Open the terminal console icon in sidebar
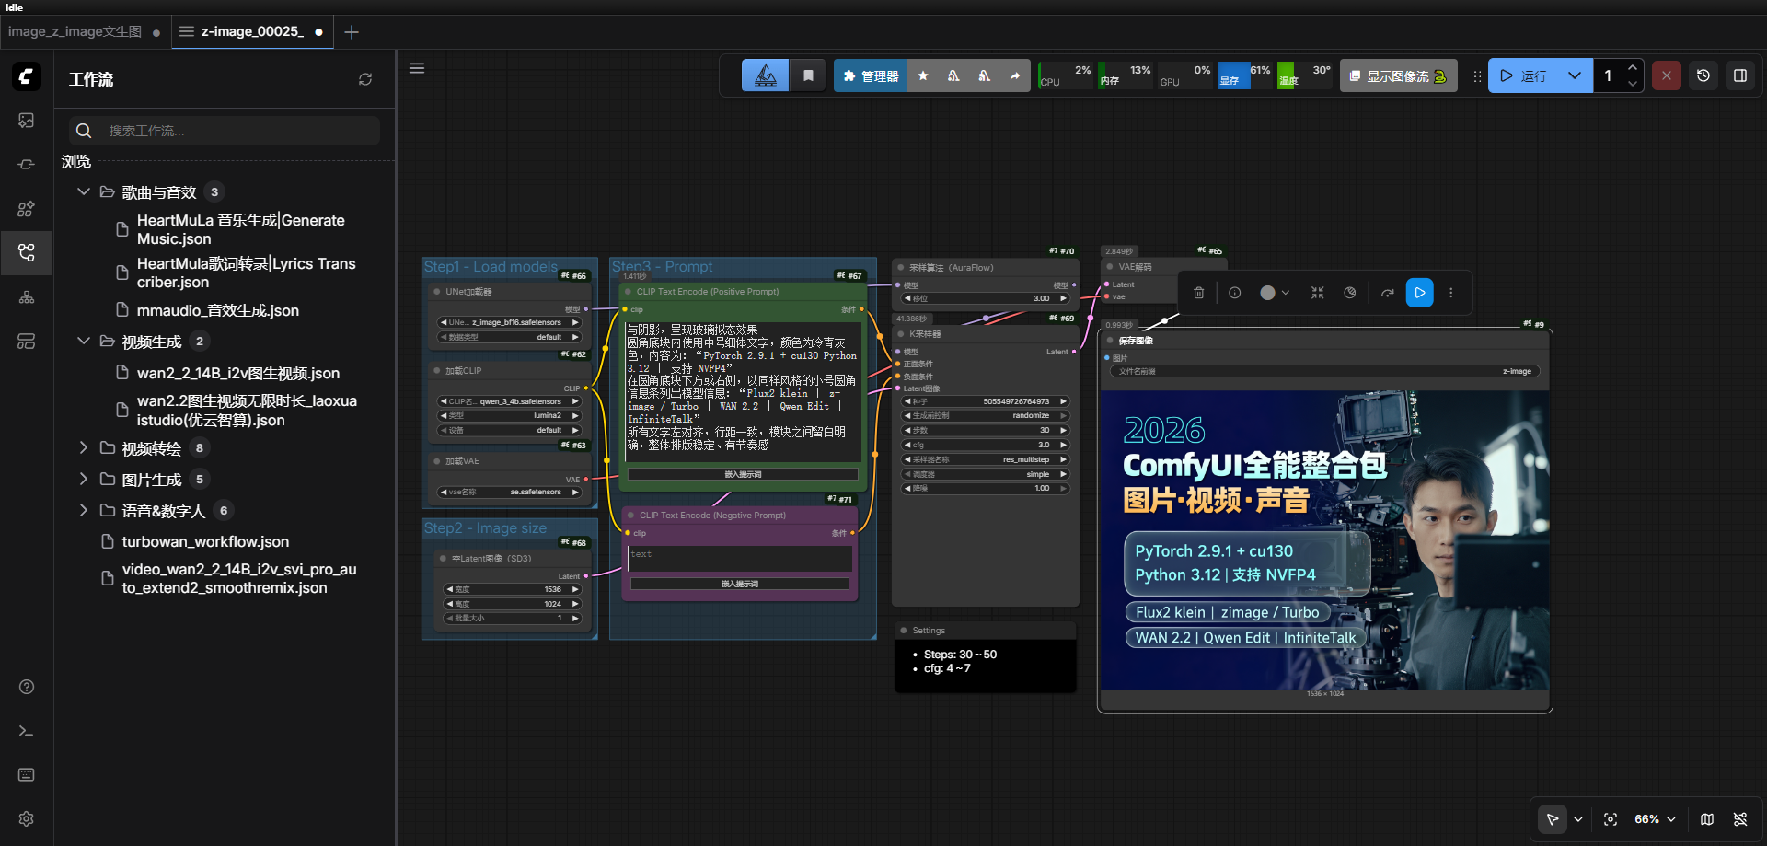1767x846 pixels. (x=27, y=731)
